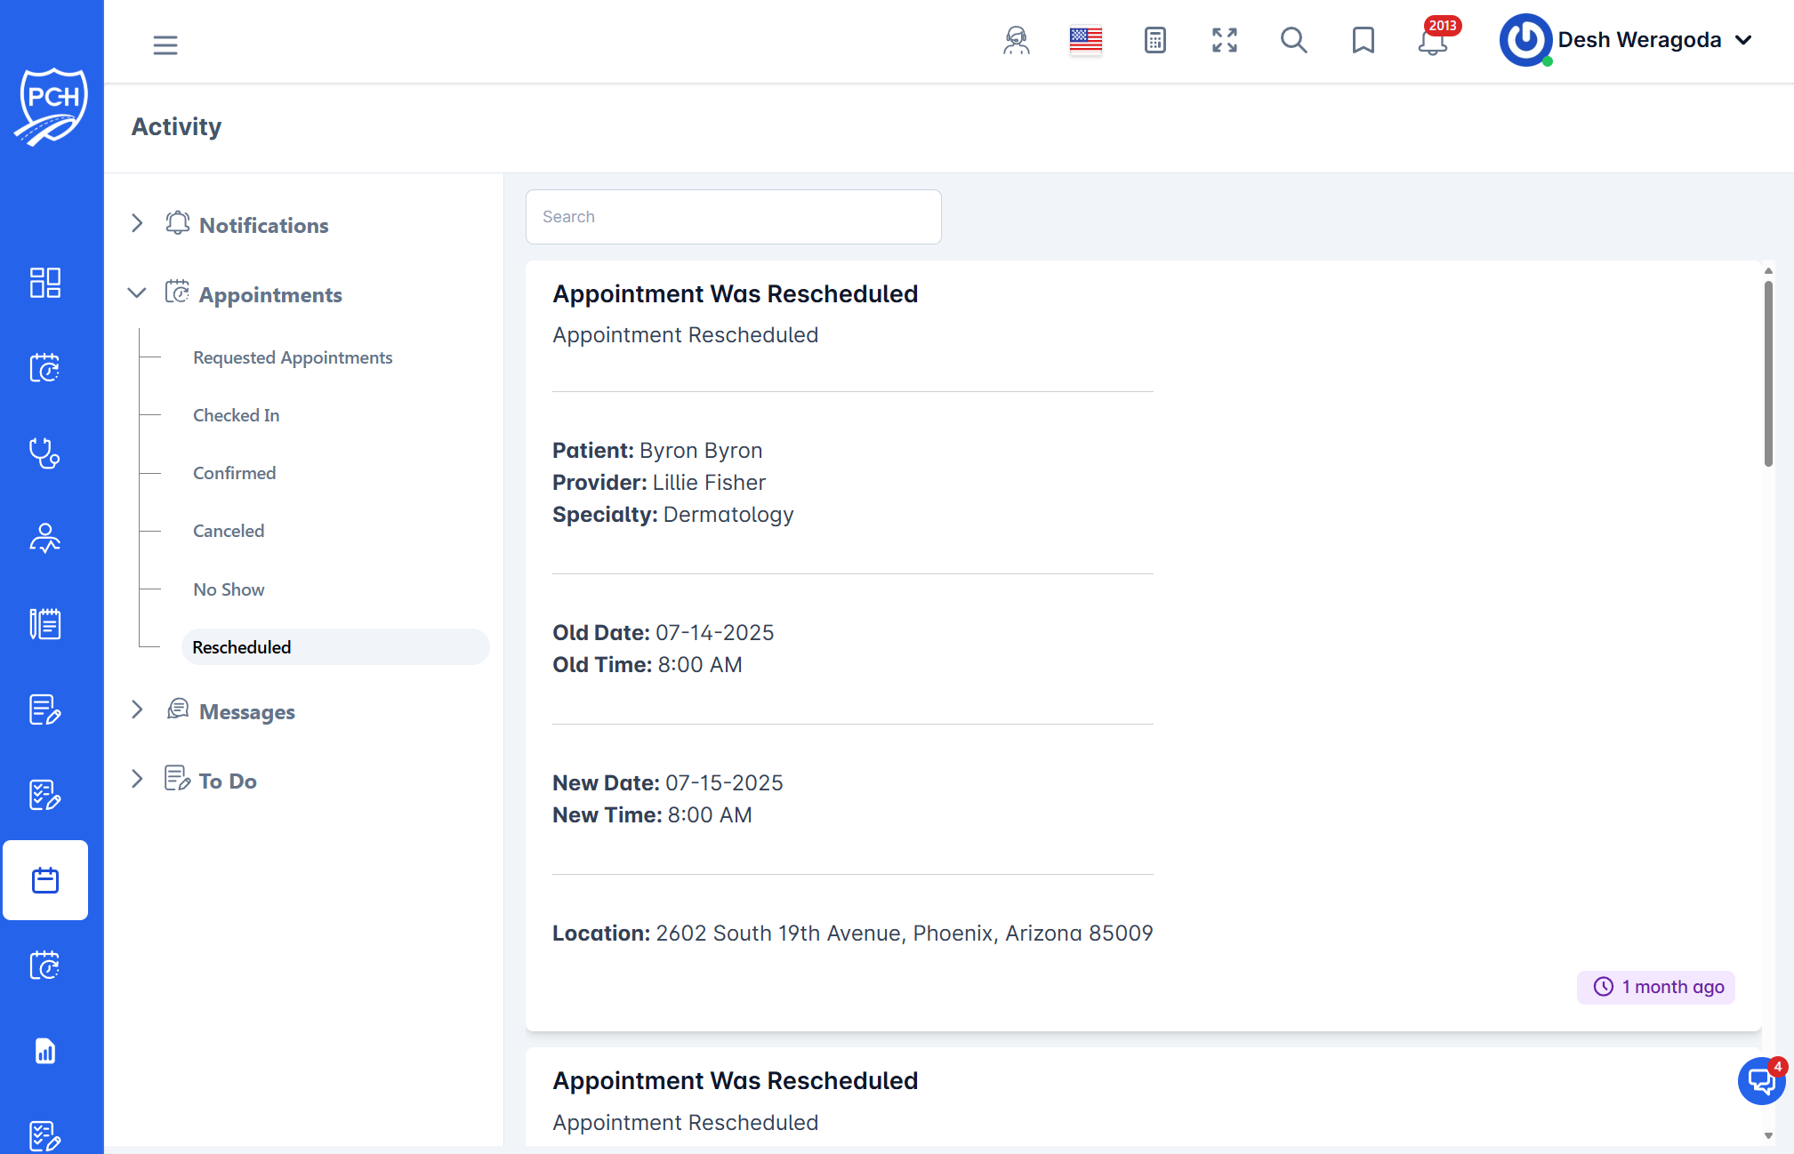Select the US flag language selector
Screen dimensions: 1794x1154
coord(1085,41)
